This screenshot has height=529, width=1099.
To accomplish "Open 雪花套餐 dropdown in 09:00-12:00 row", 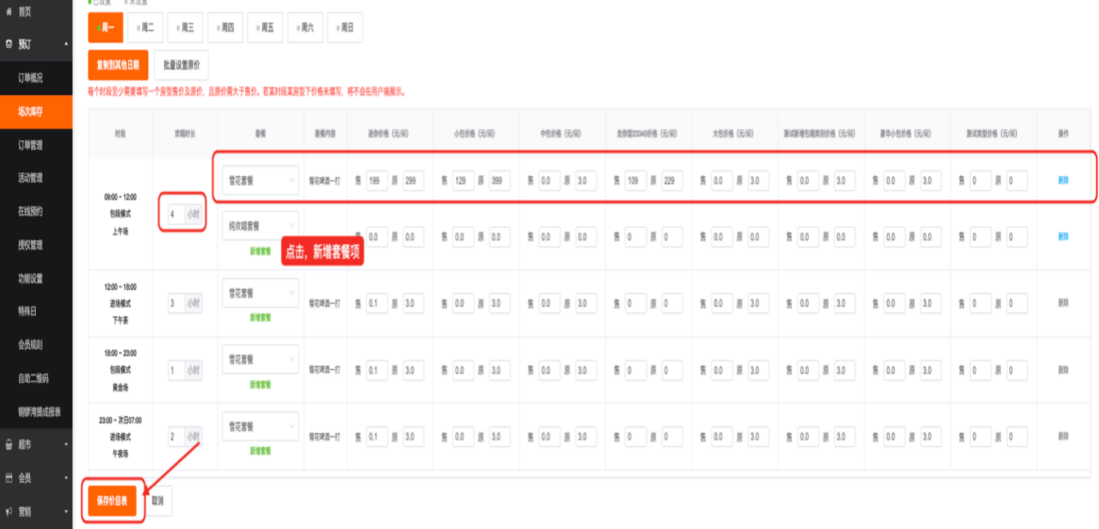I will coord(260,180).
